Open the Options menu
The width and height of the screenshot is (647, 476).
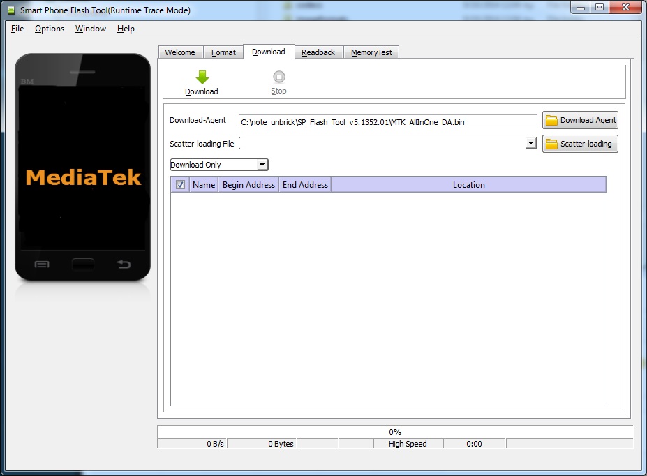tap(50, 29)
